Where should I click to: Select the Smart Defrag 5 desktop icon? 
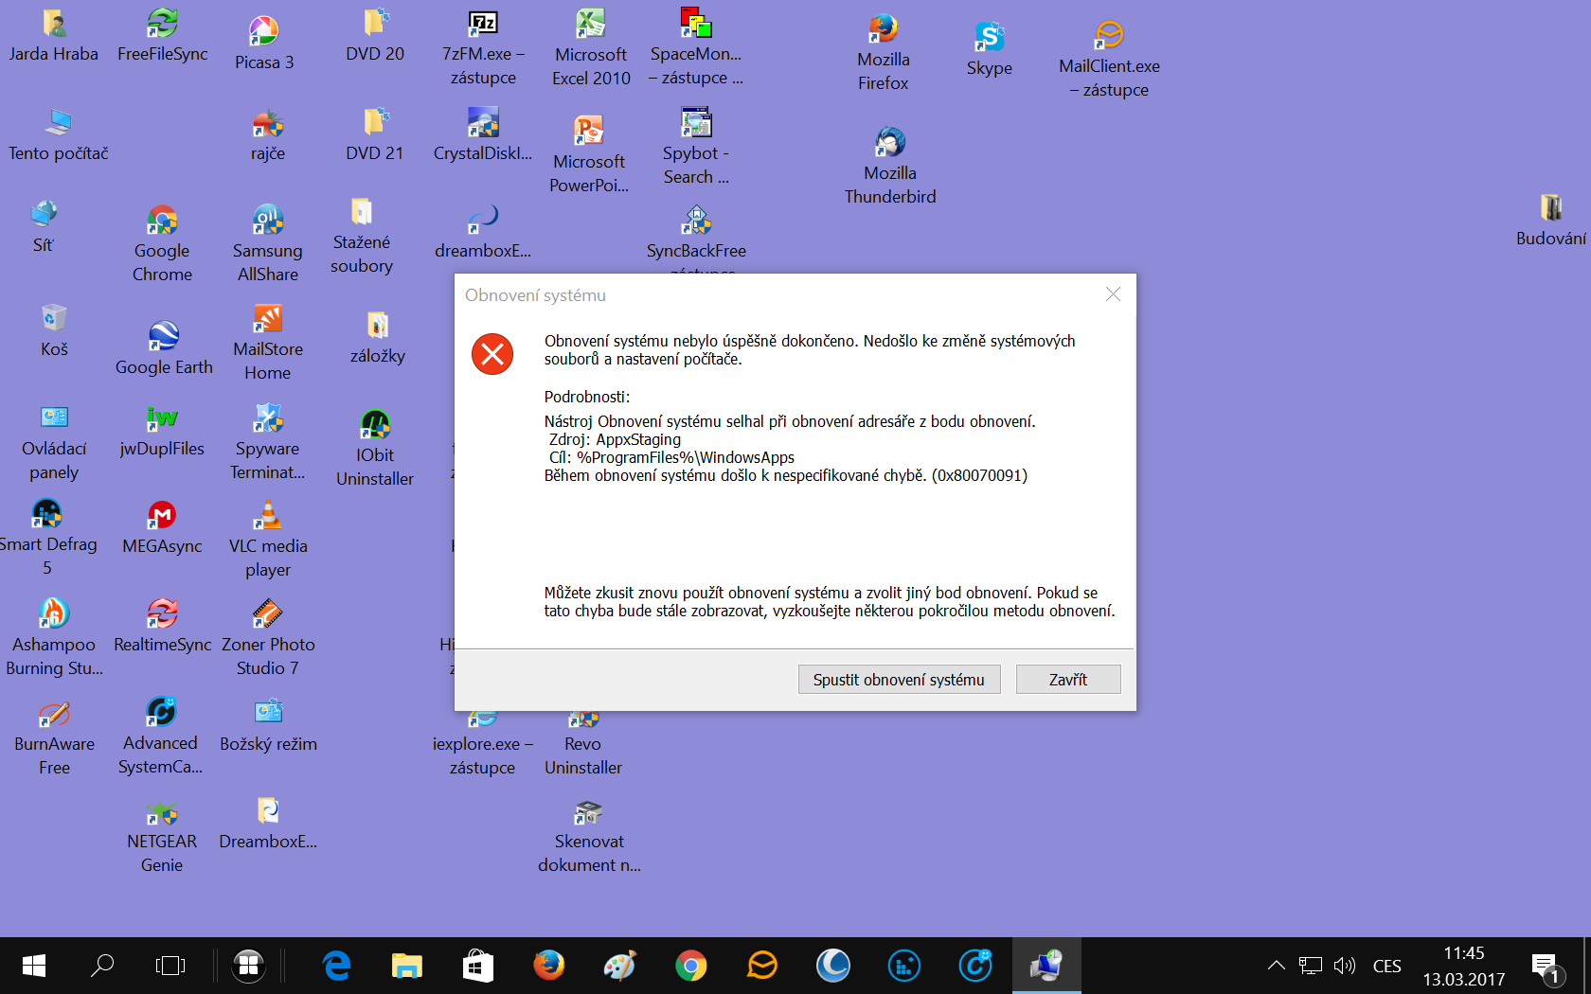click(47, 538)
